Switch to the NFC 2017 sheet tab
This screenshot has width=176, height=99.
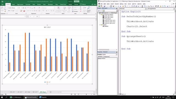[x=35, y=92]
